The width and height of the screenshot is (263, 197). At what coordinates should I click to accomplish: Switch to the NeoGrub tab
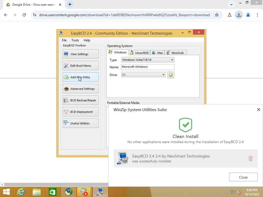pos(175,53)
